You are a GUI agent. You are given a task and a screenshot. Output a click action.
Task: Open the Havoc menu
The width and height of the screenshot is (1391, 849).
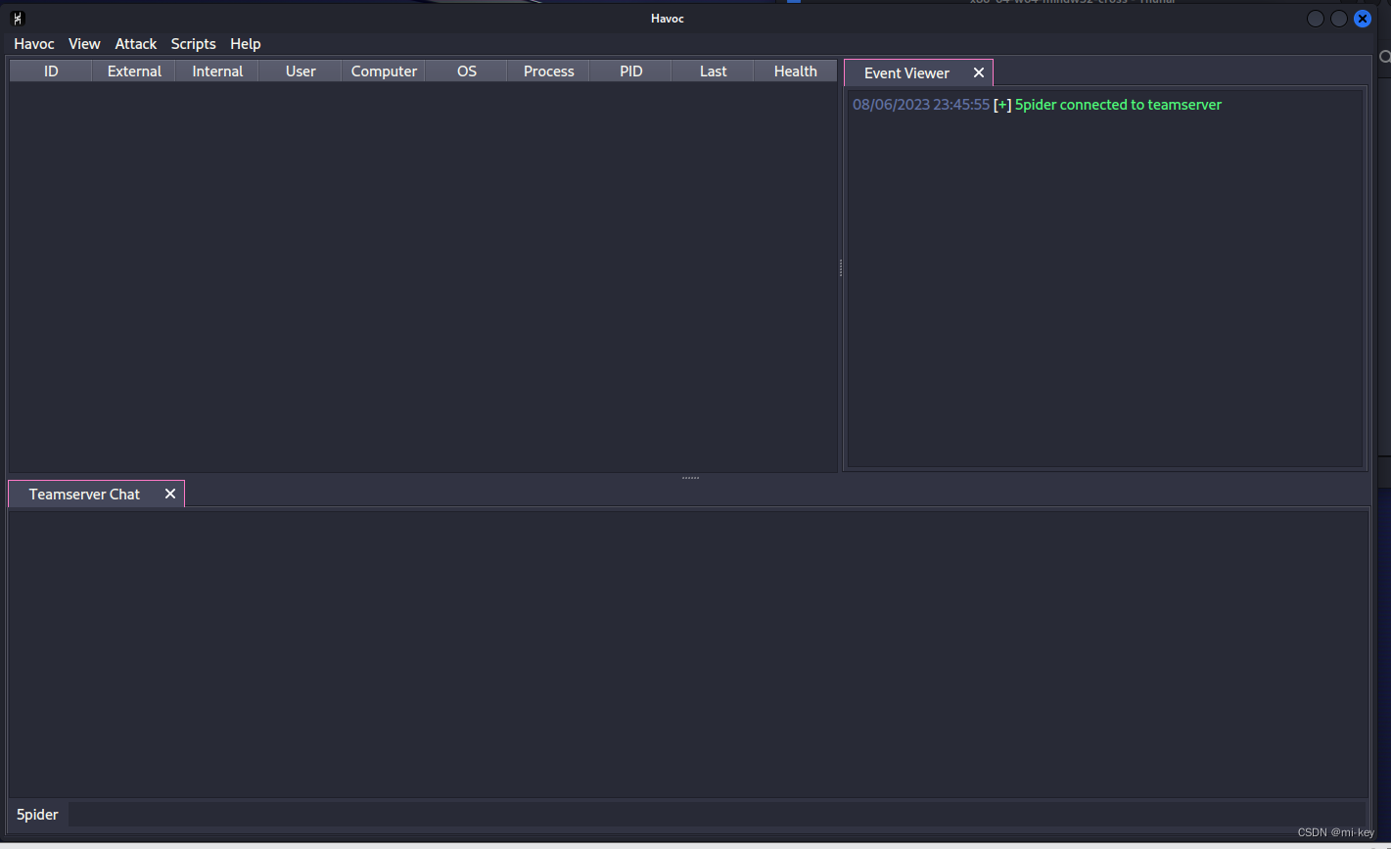[34, 44]
